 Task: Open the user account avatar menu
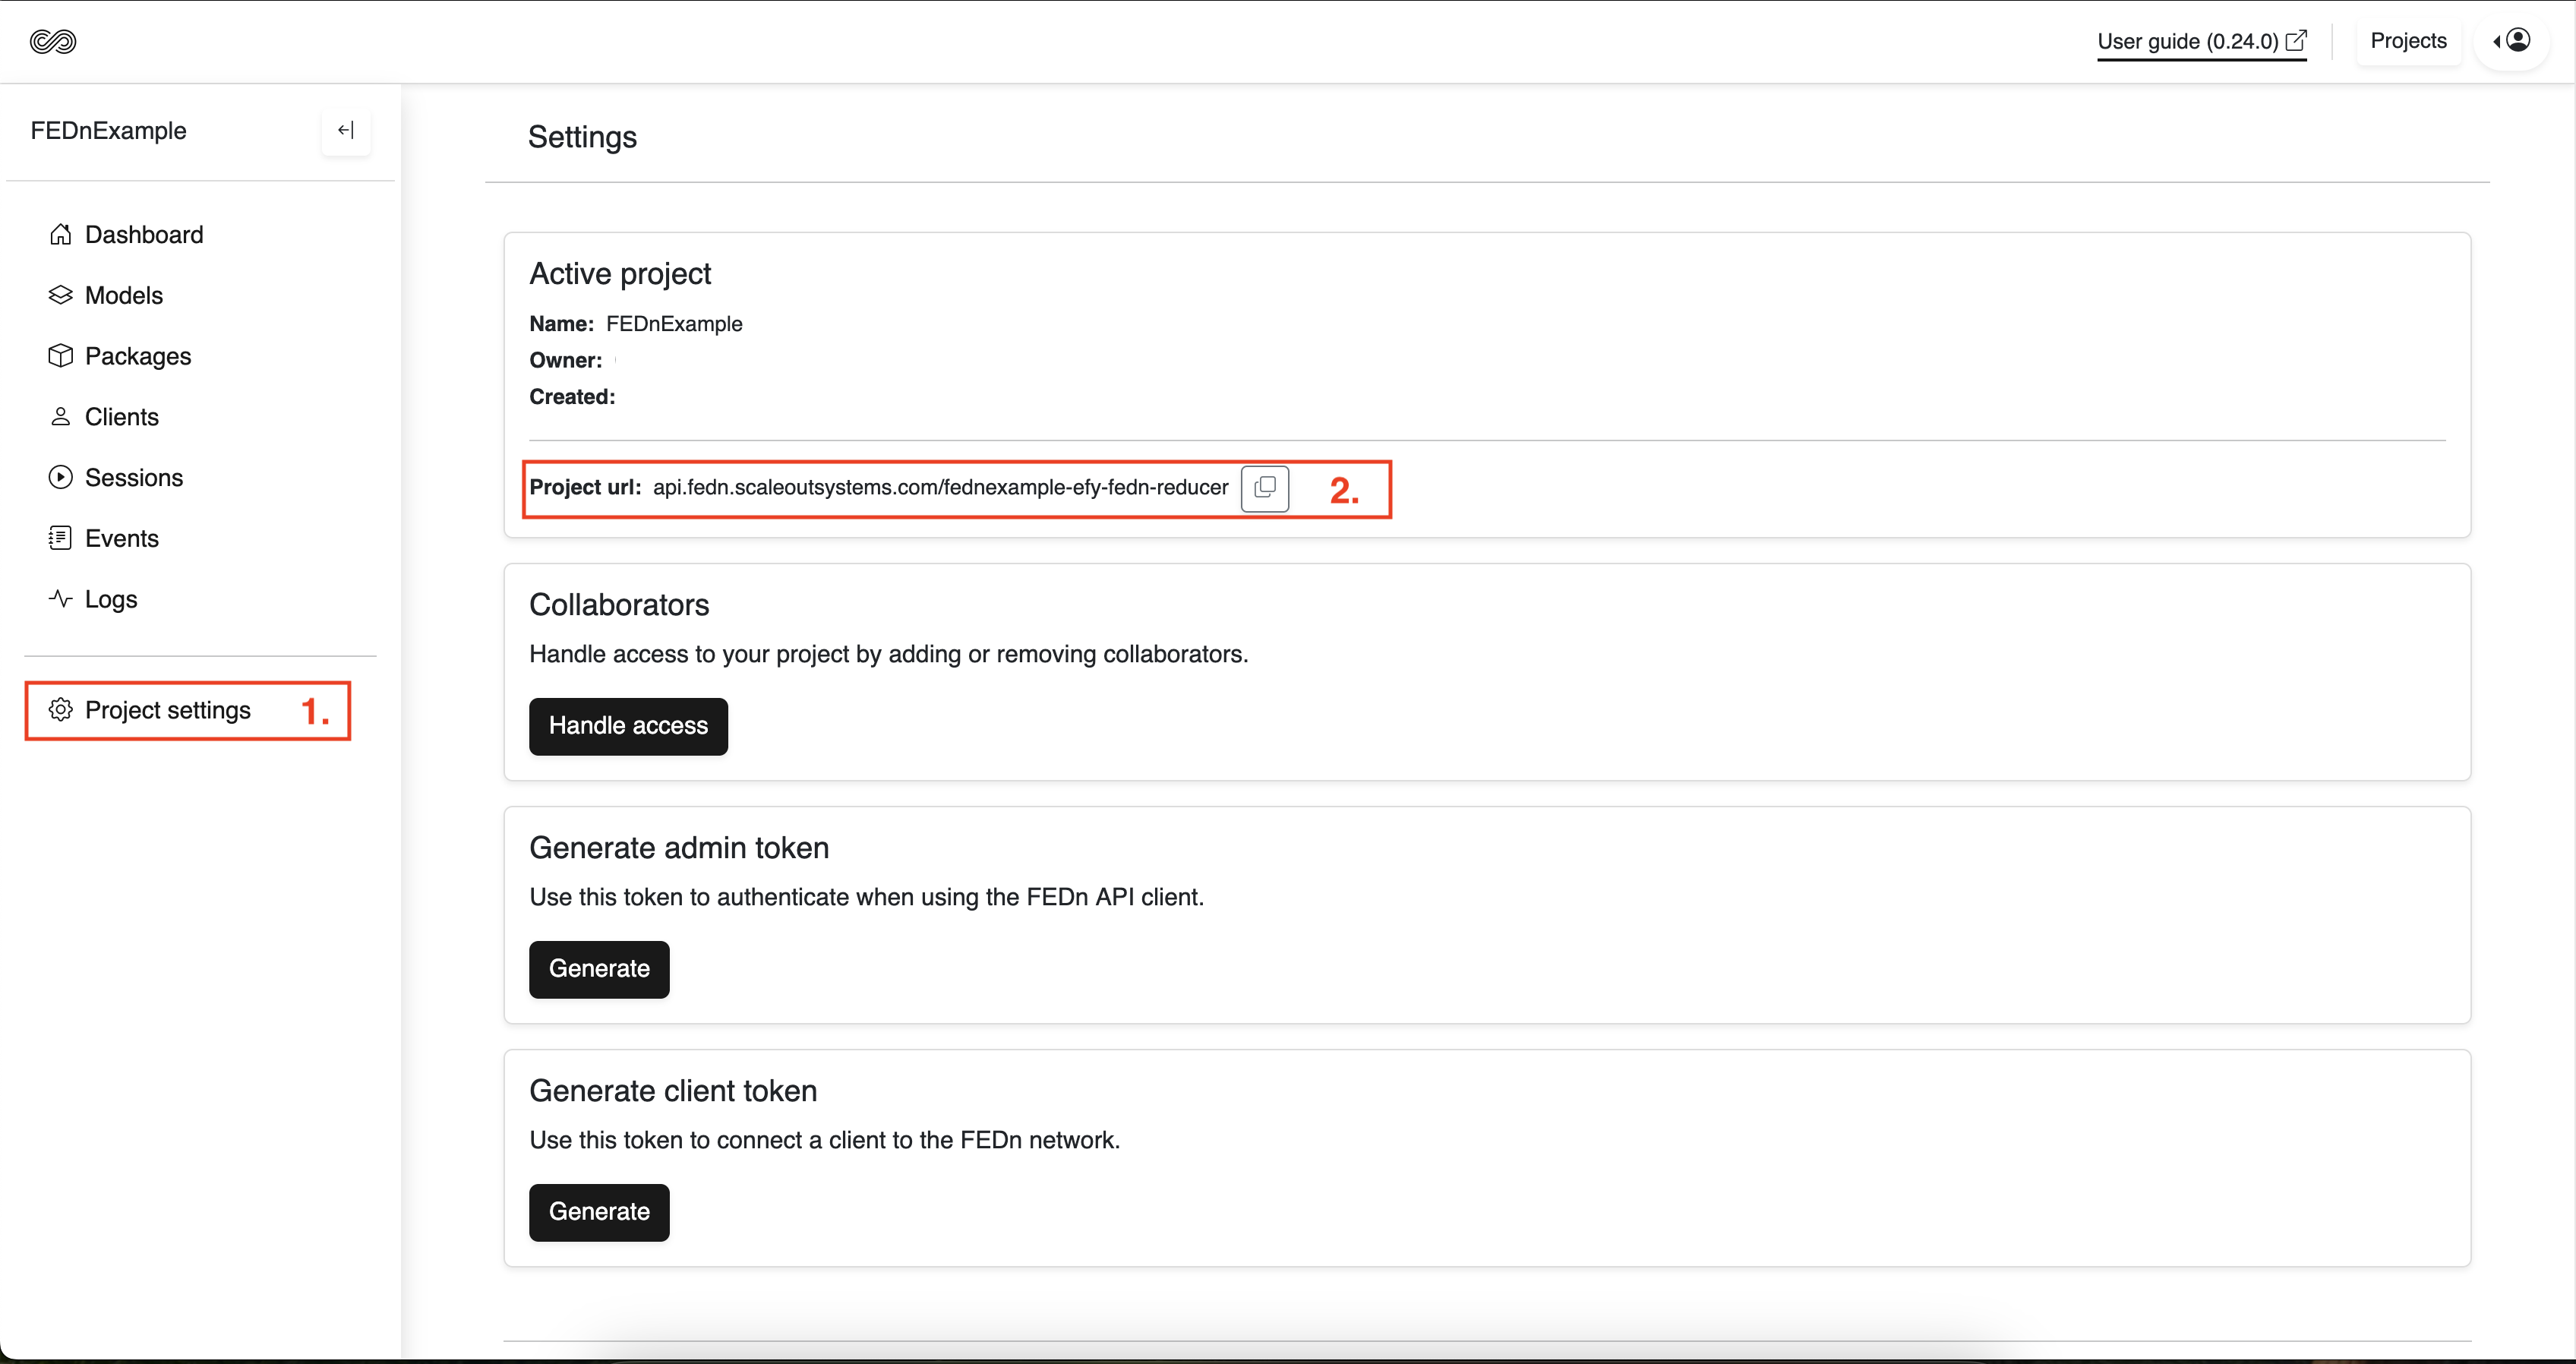point(2512,41)
